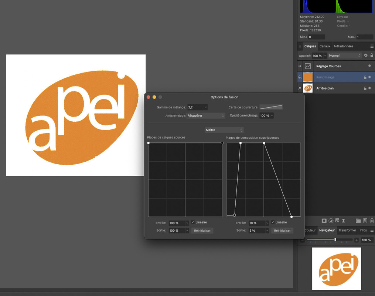Click the histogram Min. value field
The image size is (375, 296).
click(316, 37)
